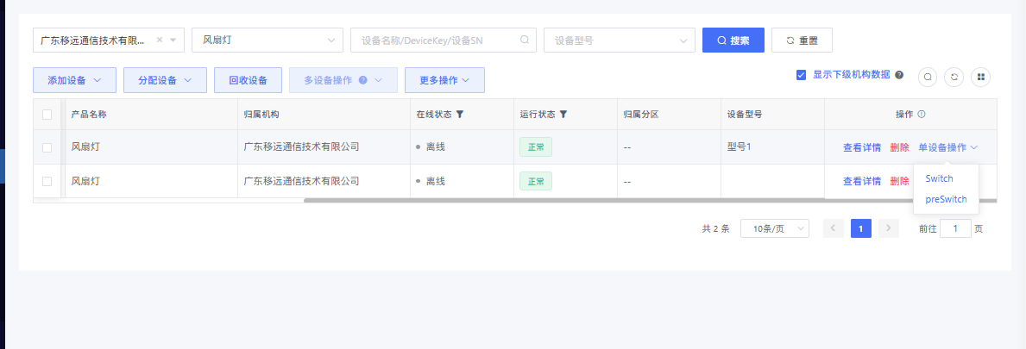Expand the 设备型号 dropdown filter
The height and width of the screenshot is (349, 1026).
point(619,40)
